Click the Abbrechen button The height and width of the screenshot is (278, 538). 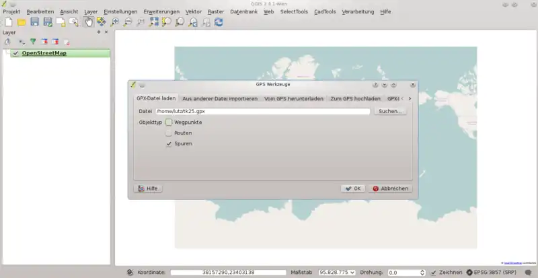(390, 188)
